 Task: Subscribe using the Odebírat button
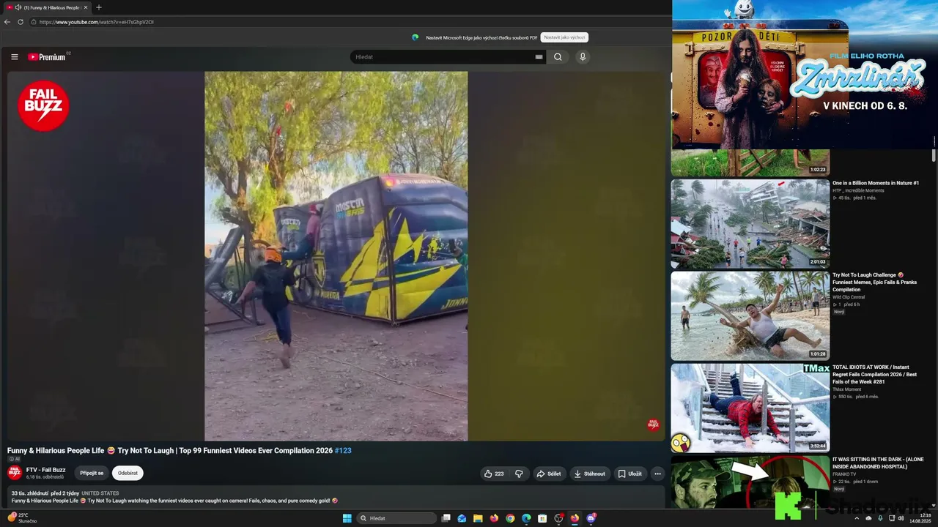[128, 473]
